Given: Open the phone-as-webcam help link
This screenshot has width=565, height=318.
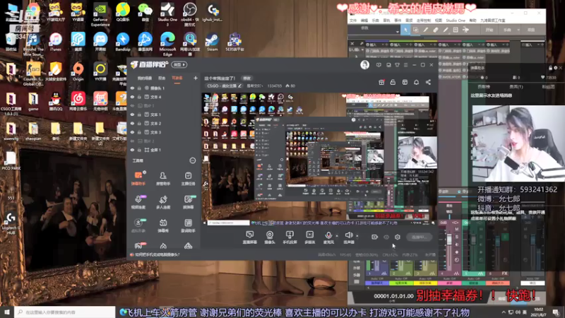Looking at the screenshot, I should [x=157, y=254].
